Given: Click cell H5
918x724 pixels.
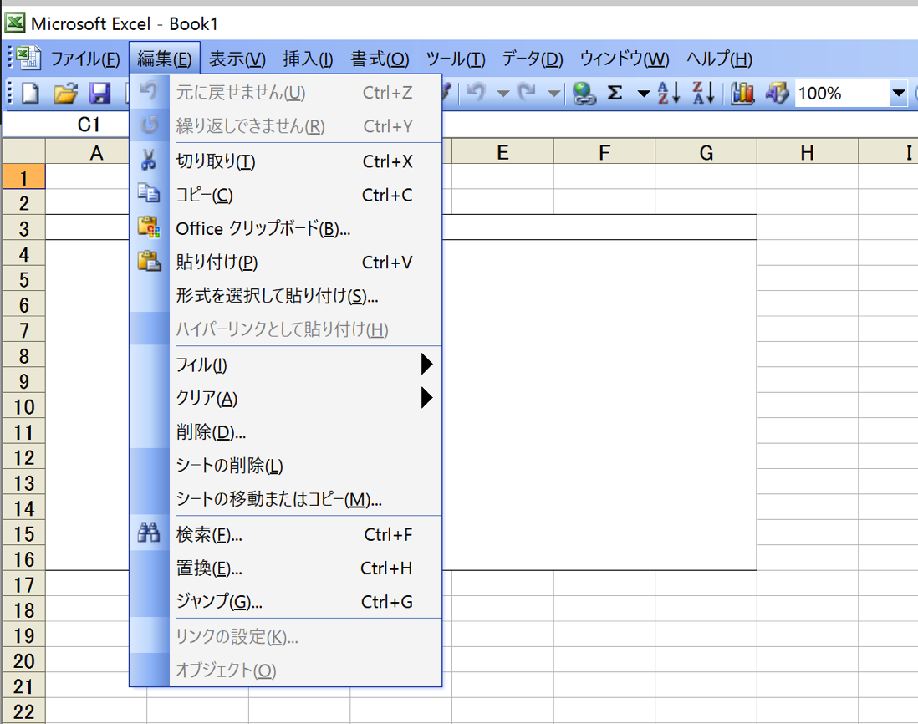Looking at the screenshot, I should [x=808, y=278].
